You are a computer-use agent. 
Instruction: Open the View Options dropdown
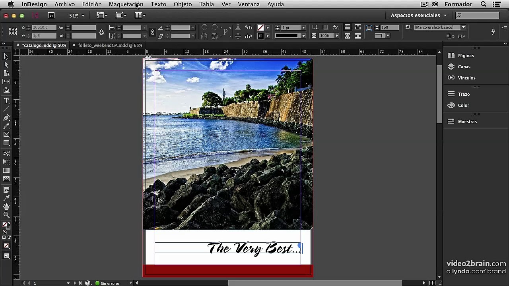click(102, 15)
